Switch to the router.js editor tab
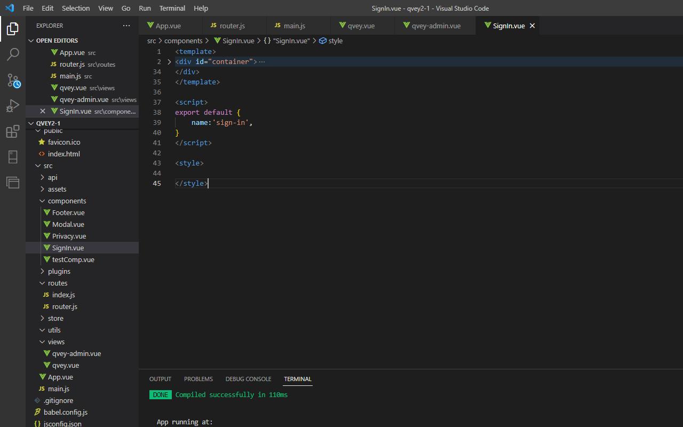683x427 pixels. (x=235, y=26)
